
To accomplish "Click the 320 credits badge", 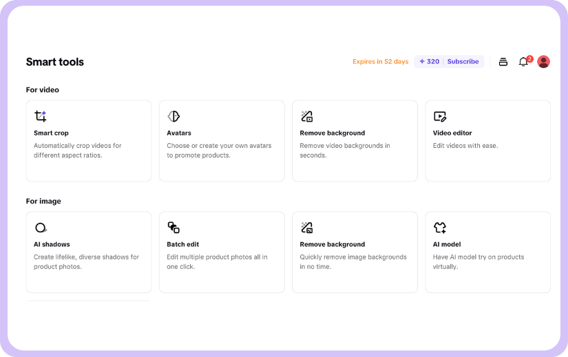I will coord(429,62).
